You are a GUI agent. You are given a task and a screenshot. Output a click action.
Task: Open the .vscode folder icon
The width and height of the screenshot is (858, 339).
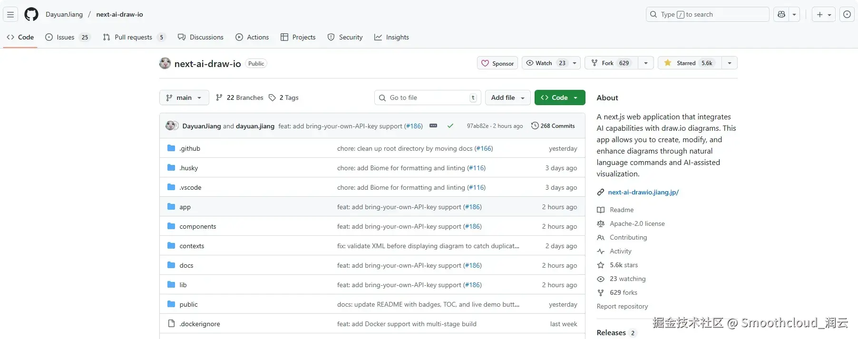(171, 187)
